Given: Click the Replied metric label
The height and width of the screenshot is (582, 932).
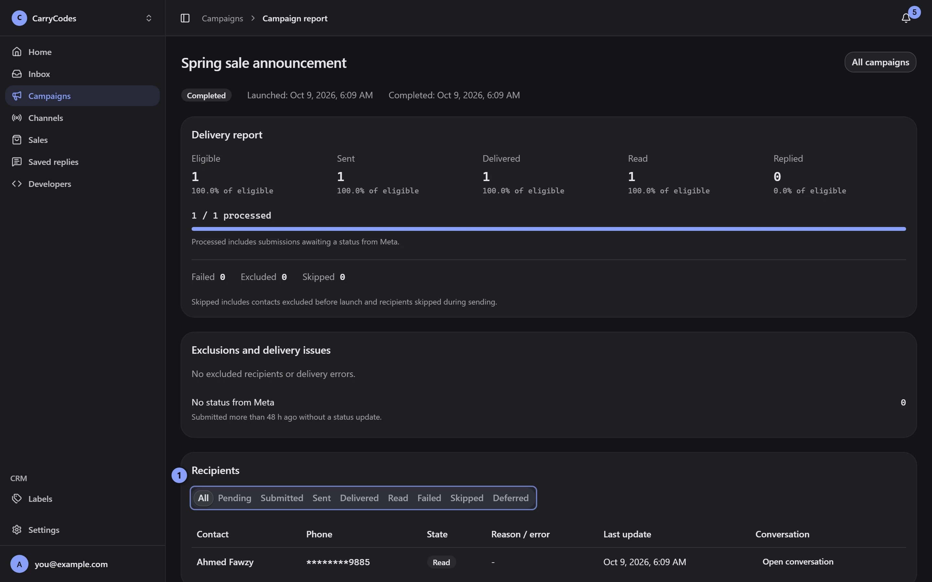Looking at the screenshot, I should 788,158.
